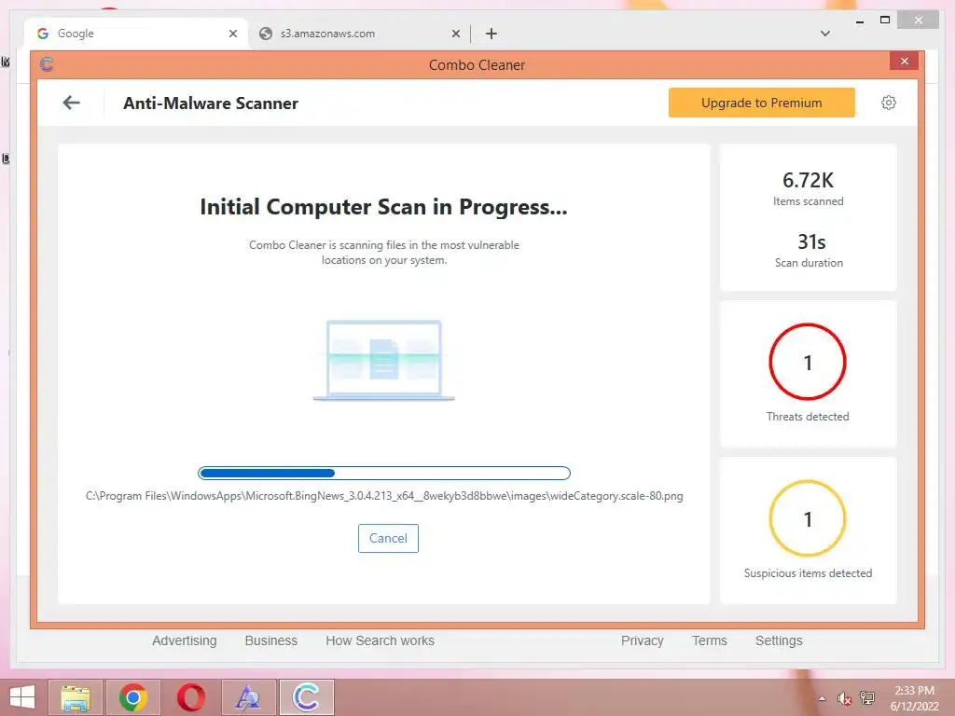This screenshot has height=716, width=955.
Task: Click the network tray icon
Action: pyautogui.click(x=866, y=697)
